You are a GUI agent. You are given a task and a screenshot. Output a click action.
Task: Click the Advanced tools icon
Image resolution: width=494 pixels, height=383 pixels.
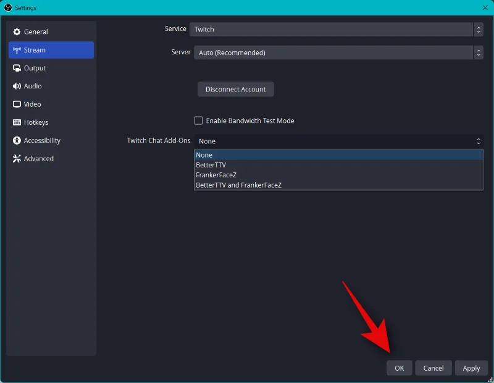[x=17, y=159]
